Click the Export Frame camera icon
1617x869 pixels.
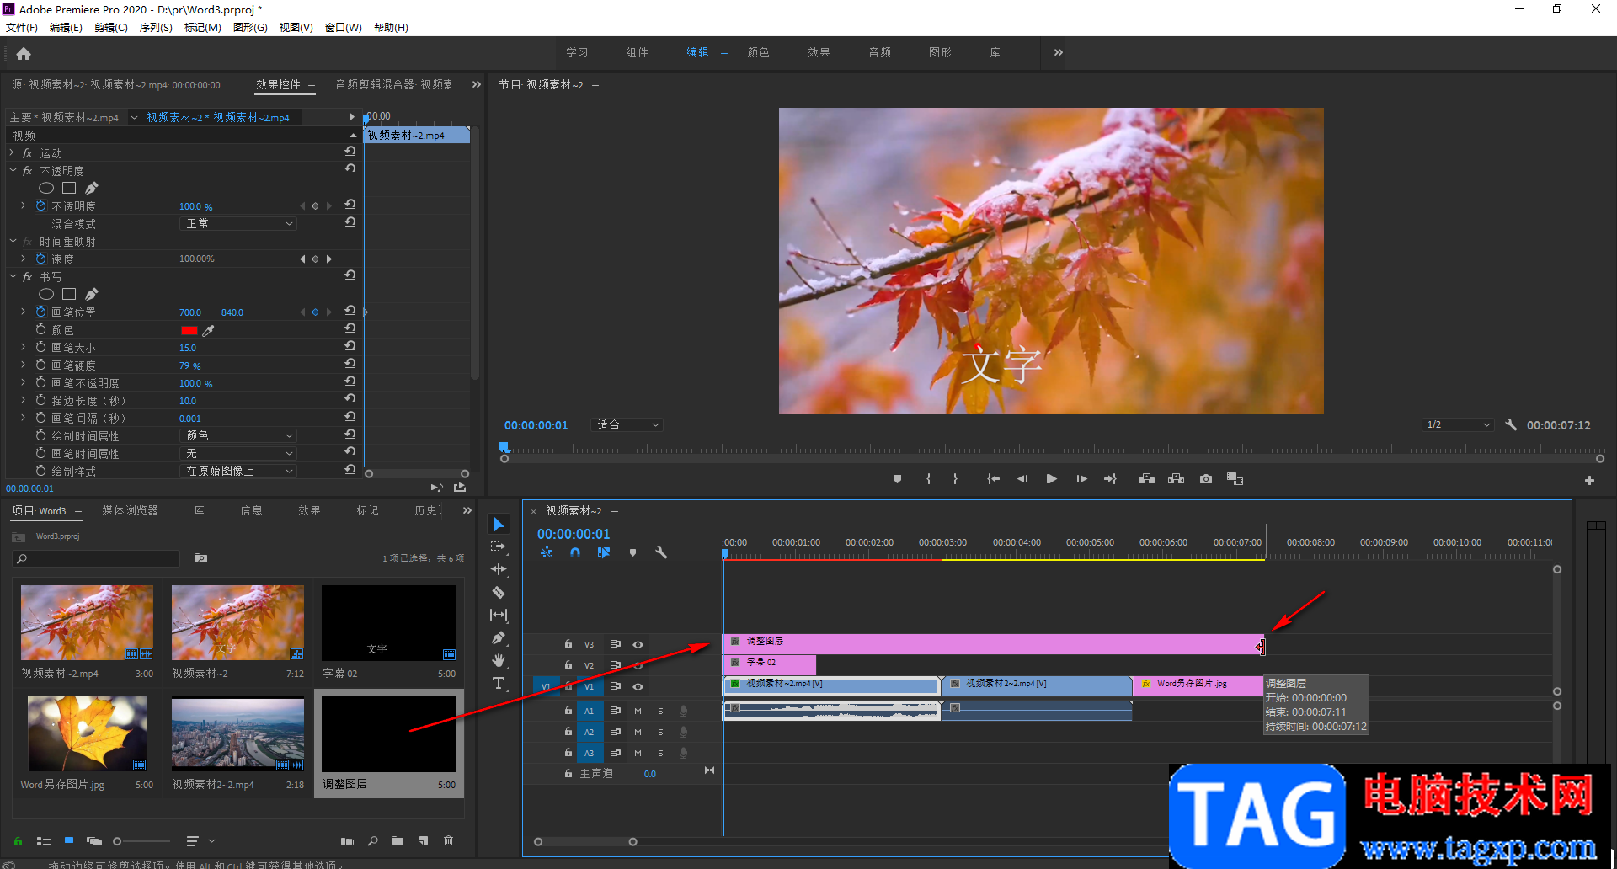click(1206, 479)
